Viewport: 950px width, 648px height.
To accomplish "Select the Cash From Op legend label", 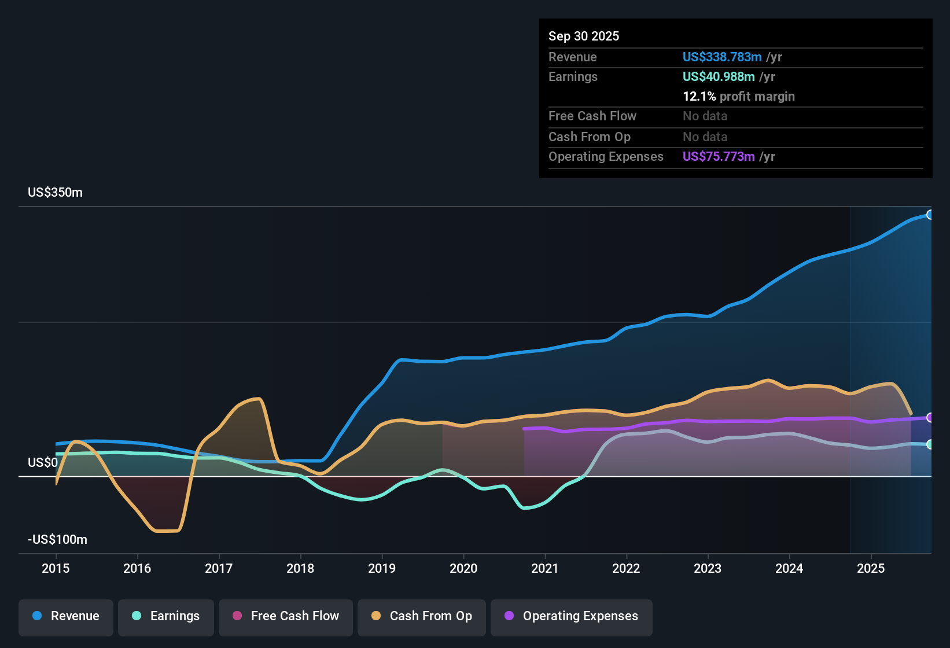I will (430, 616).
